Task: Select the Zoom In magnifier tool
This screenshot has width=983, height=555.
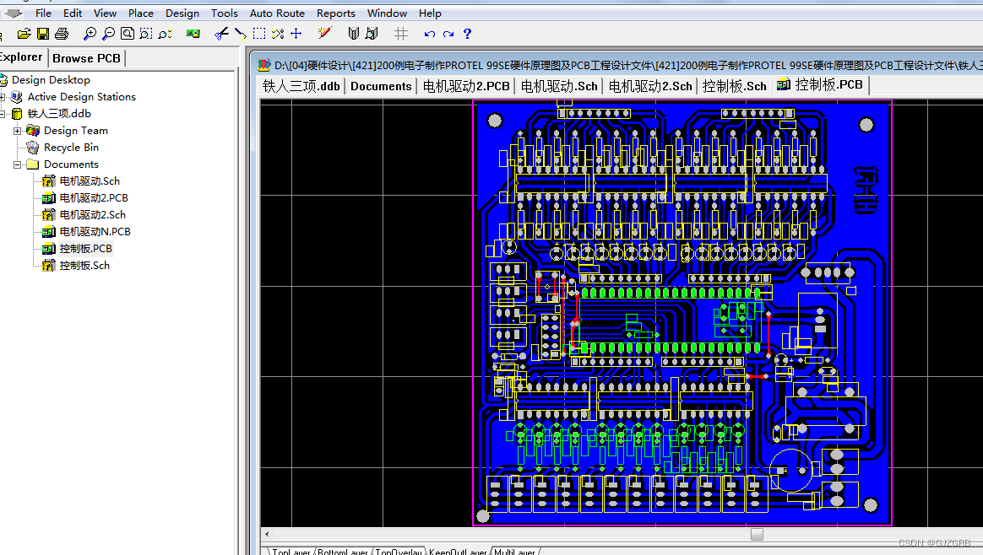Action: pyautogui.click(x=90, y=34)
